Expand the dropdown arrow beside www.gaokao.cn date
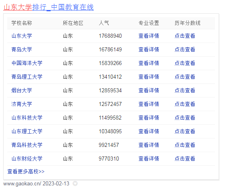 tap(75, 183)
